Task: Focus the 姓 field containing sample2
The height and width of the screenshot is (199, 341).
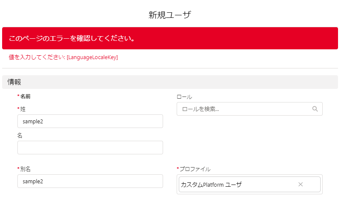Action: pyautogui.click(x=90, y=121)
